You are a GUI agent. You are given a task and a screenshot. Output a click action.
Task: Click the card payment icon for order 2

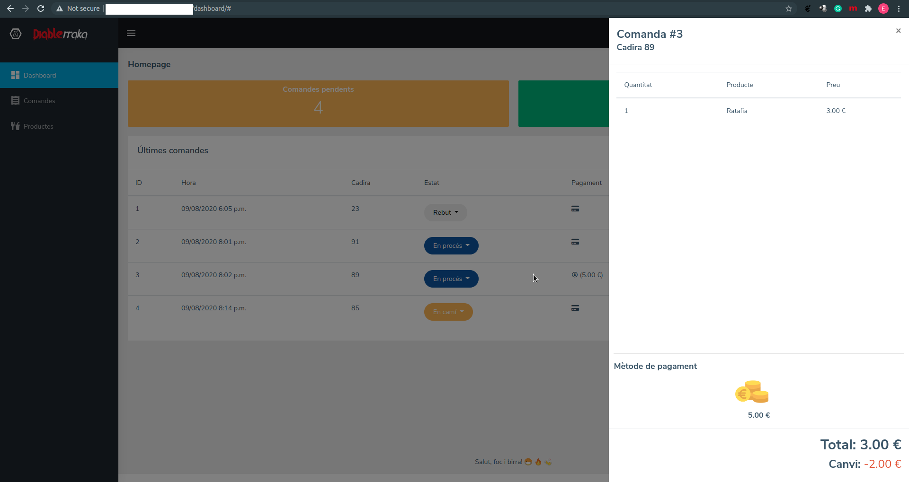click(x=575, y=242)
